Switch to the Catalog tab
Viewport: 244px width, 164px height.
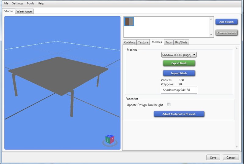129,42
